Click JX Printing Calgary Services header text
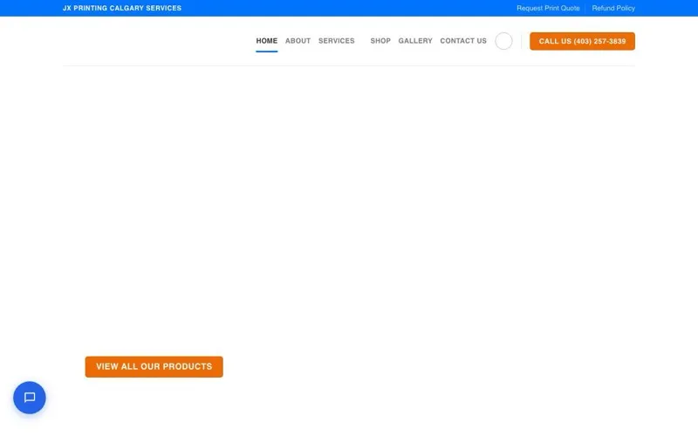The height and width of the screenshot is (436, 698). pos(122,8)
